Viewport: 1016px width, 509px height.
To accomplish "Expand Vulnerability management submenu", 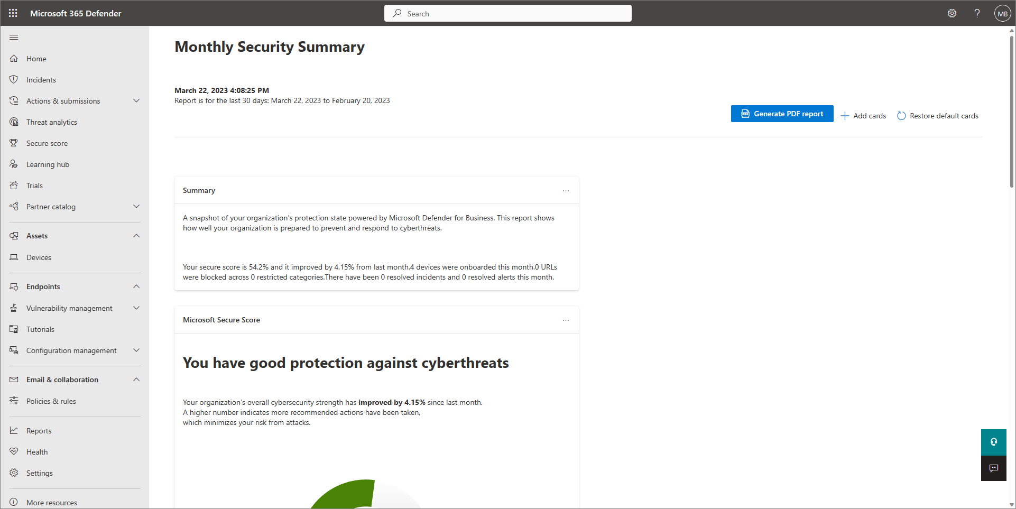I will (x=136, y=308).
